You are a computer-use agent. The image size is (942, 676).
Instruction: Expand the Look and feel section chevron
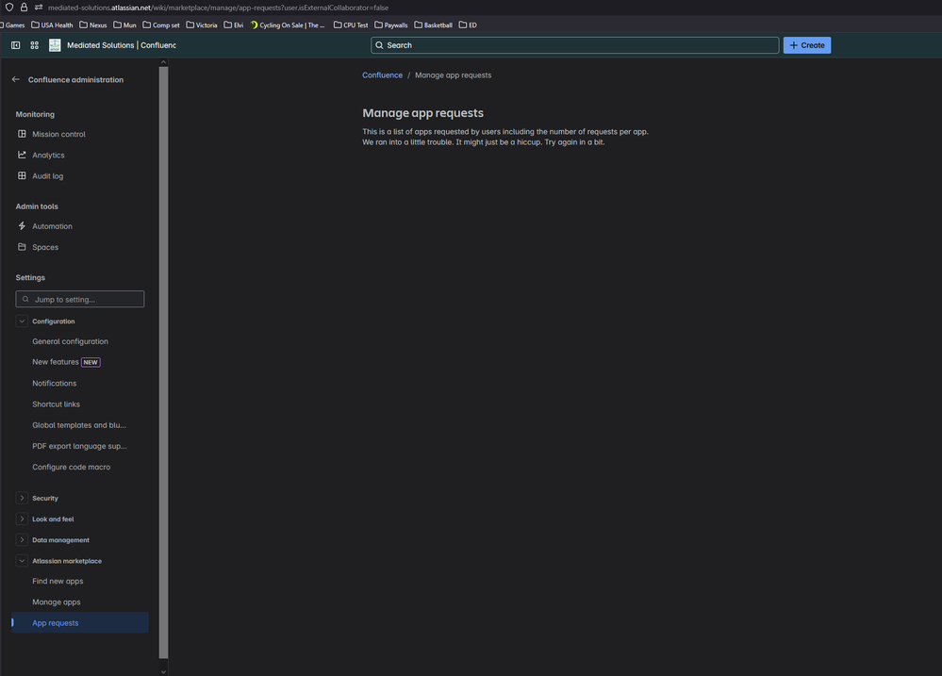pos(22,519)
